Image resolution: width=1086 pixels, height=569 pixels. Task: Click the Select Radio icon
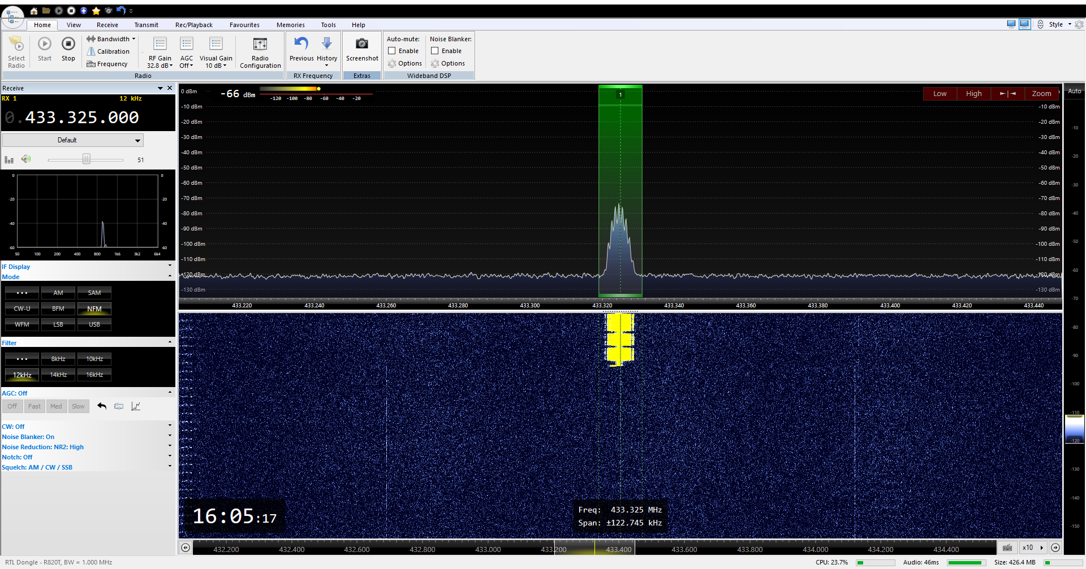point(16,44)
